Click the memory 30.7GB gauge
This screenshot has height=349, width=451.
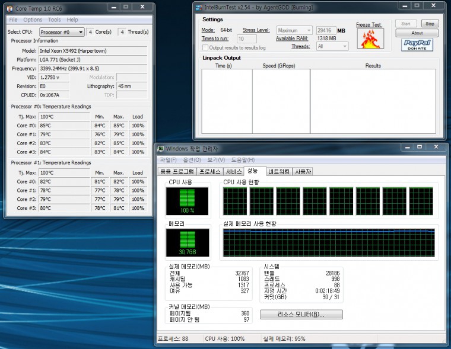tap(188, 243)
